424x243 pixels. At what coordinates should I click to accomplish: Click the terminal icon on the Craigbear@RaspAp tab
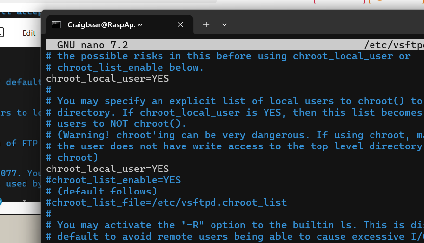tap(56, 24)
